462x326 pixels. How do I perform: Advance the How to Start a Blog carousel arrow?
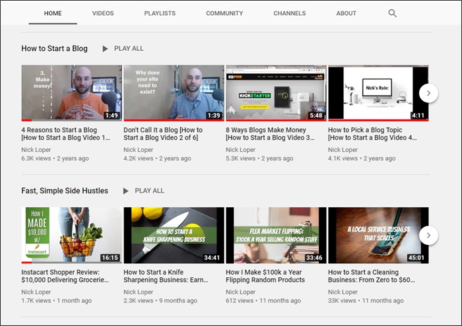(428, 93)
